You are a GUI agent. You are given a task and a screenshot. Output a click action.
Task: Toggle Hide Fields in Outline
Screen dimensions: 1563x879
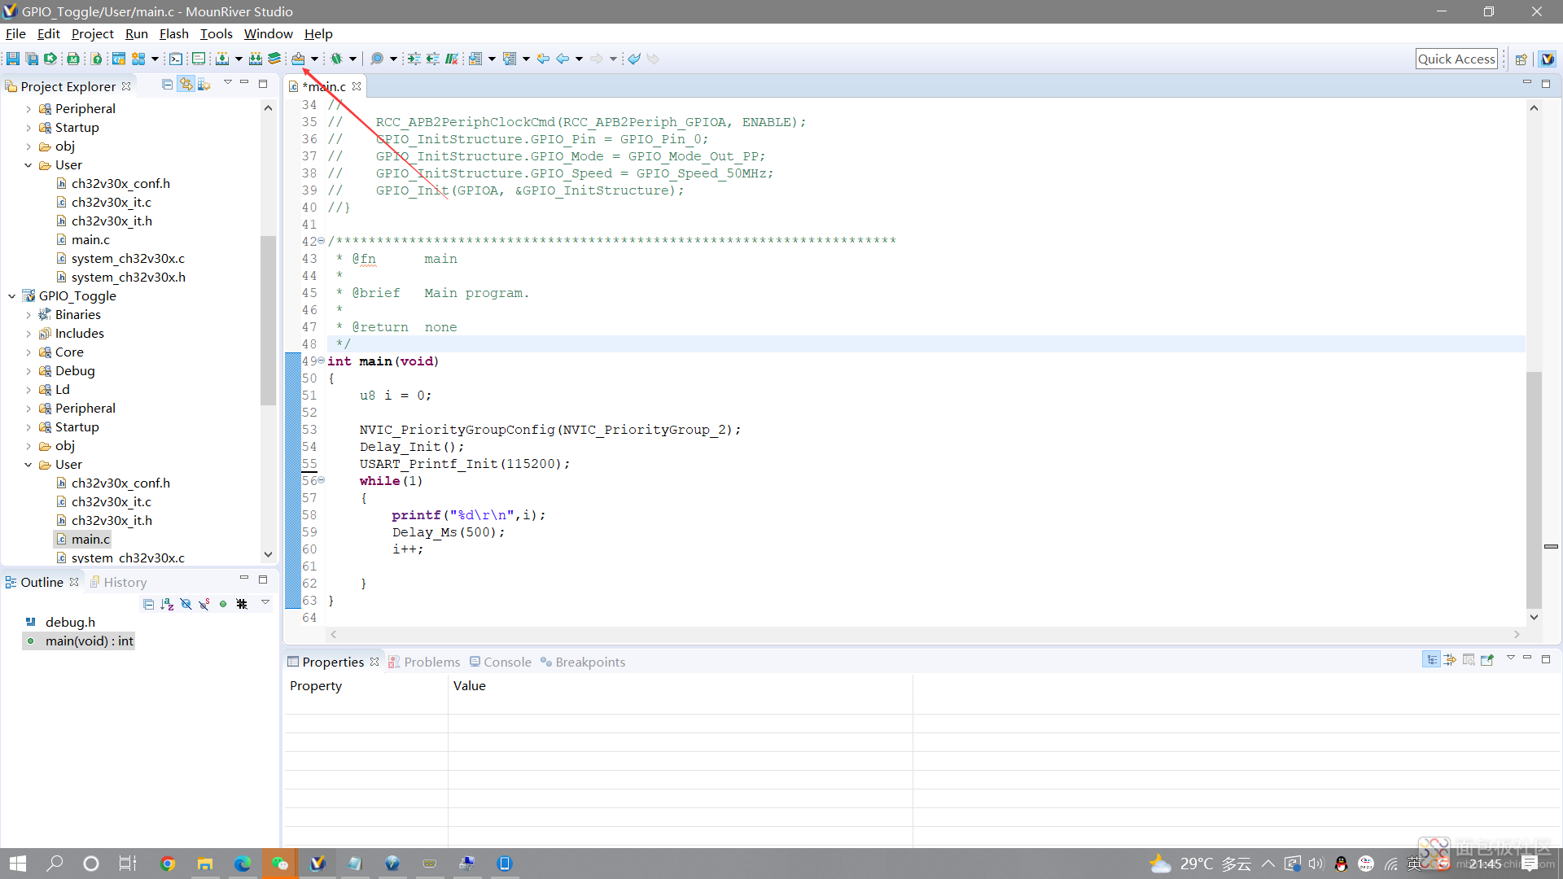186,604
